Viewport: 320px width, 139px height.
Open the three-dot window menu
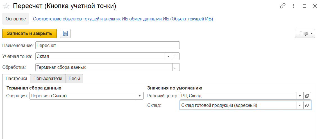(x=294, y=6)
